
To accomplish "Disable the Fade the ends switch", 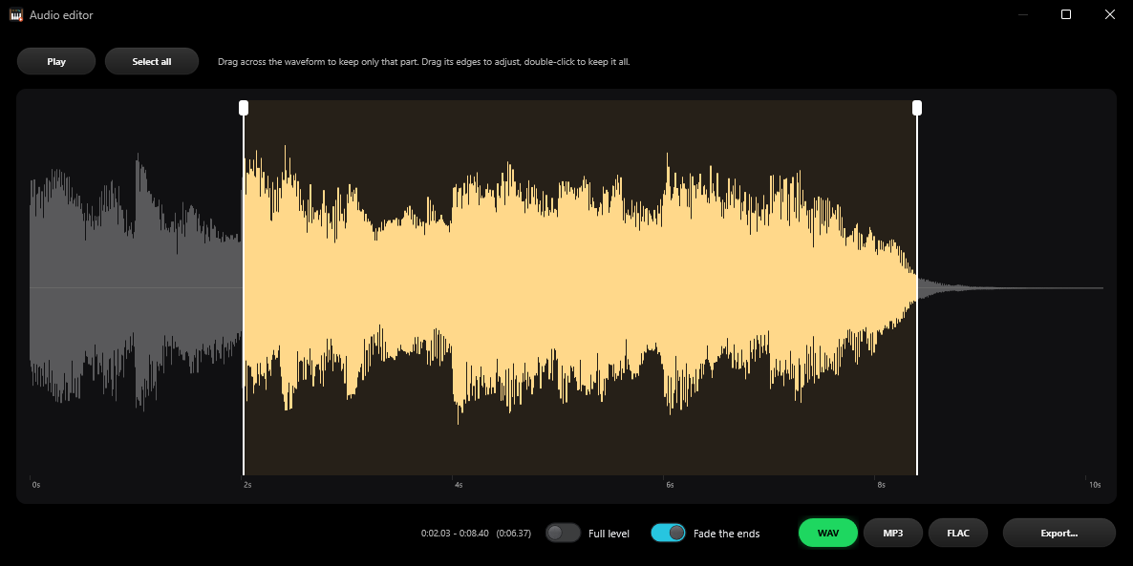I will (x=669, y=533).
